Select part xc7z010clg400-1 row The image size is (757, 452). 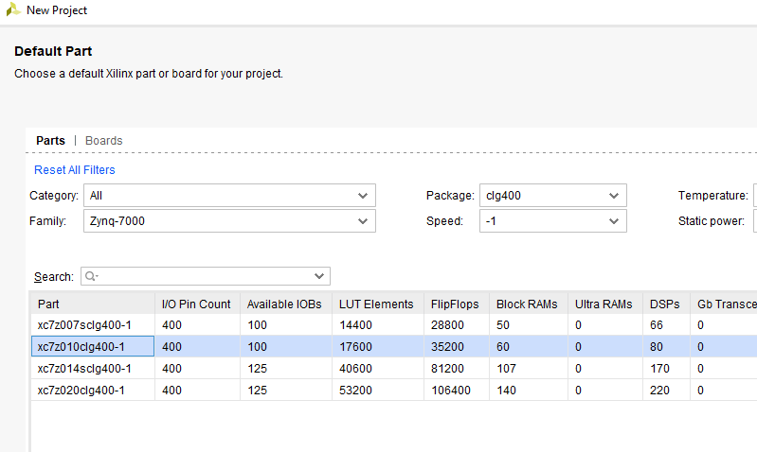coord(393,346)
